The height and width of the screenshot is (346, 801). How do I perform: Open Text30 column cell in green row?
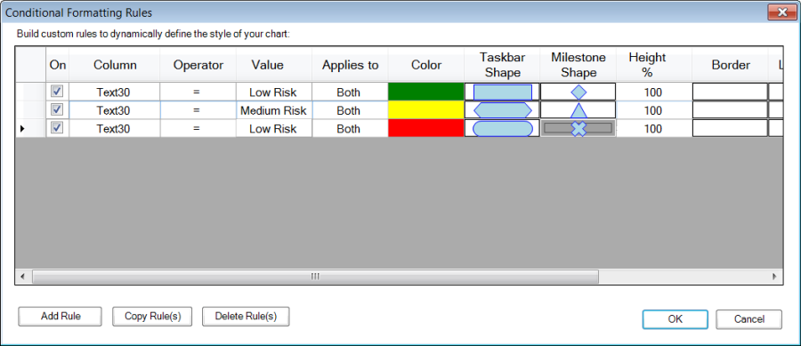(115, 93)
